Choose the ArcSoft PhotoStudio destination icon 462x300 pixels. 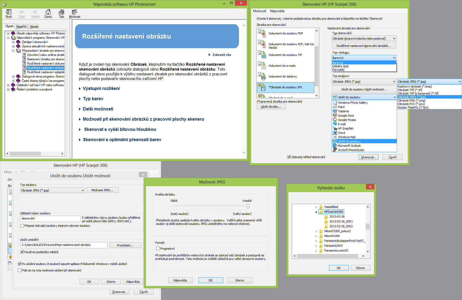pos(335,150)
